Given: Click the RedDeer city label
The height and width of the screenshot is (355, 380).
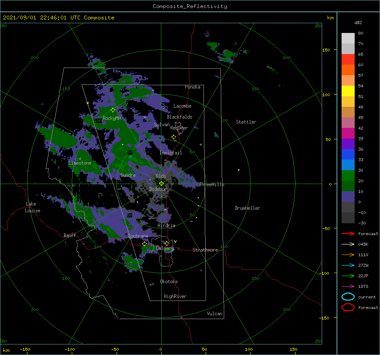Looking at the screenshot, I should pyautogui.click(x=179, y=128).
